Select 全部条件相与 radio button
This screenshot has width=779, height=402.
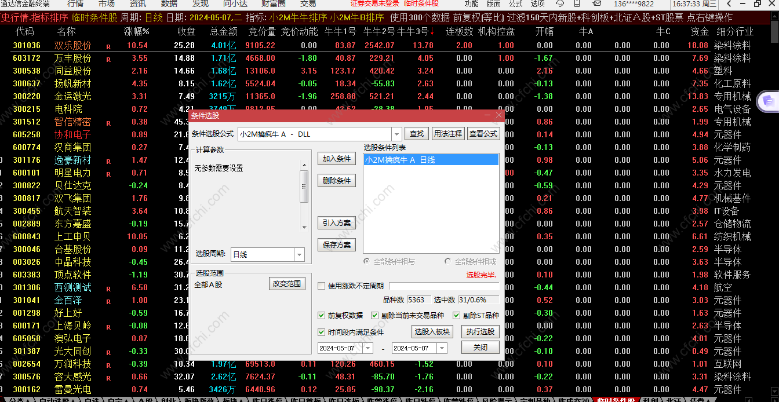click(367, 262)
